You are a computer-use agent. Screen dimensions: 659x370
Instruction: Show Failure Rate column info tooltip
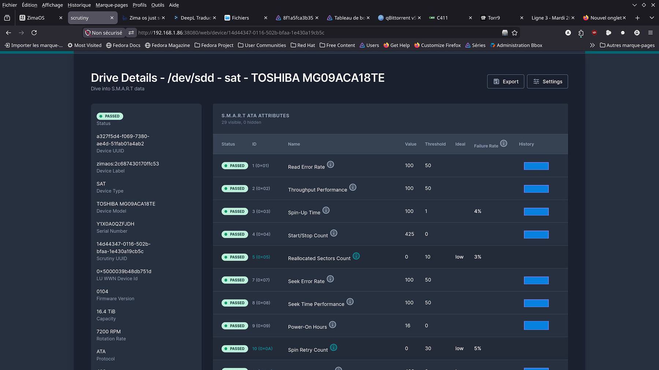(x=504, y=143)
